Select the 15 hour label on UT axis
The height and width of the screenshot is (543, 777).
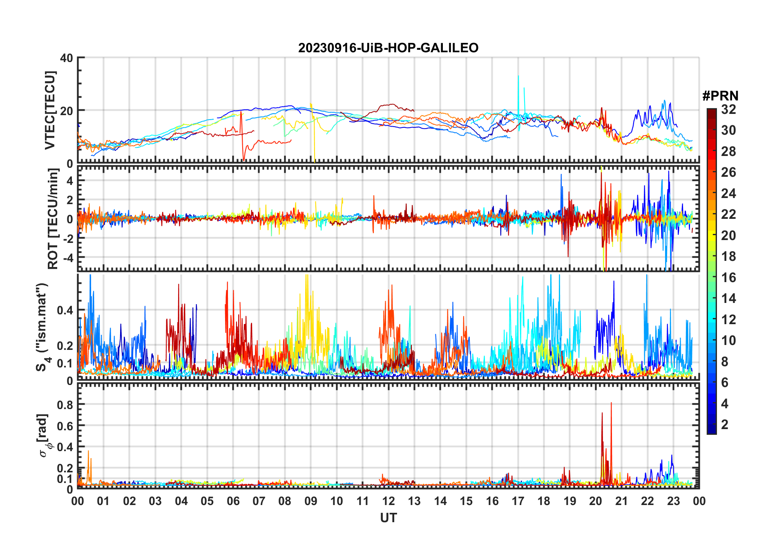(466, 501)
